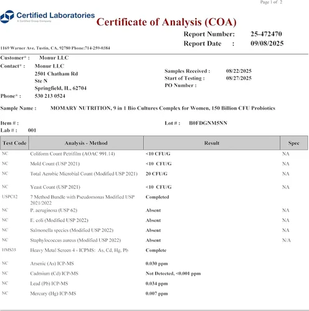This screenshot has height=311, width=309.
Task: Click Staphylococcus aureus (Modified USP 2022) text
Action: pyautogui.click(x=75, y=240)
